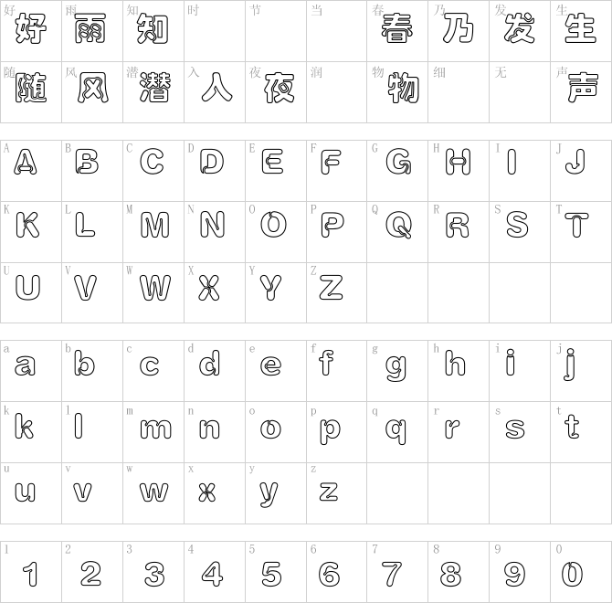The height and width of the screenshot is (603, 612).
Task: Click the lowercase g glyph
Action: pyautogui.click(x=396, y=367)
